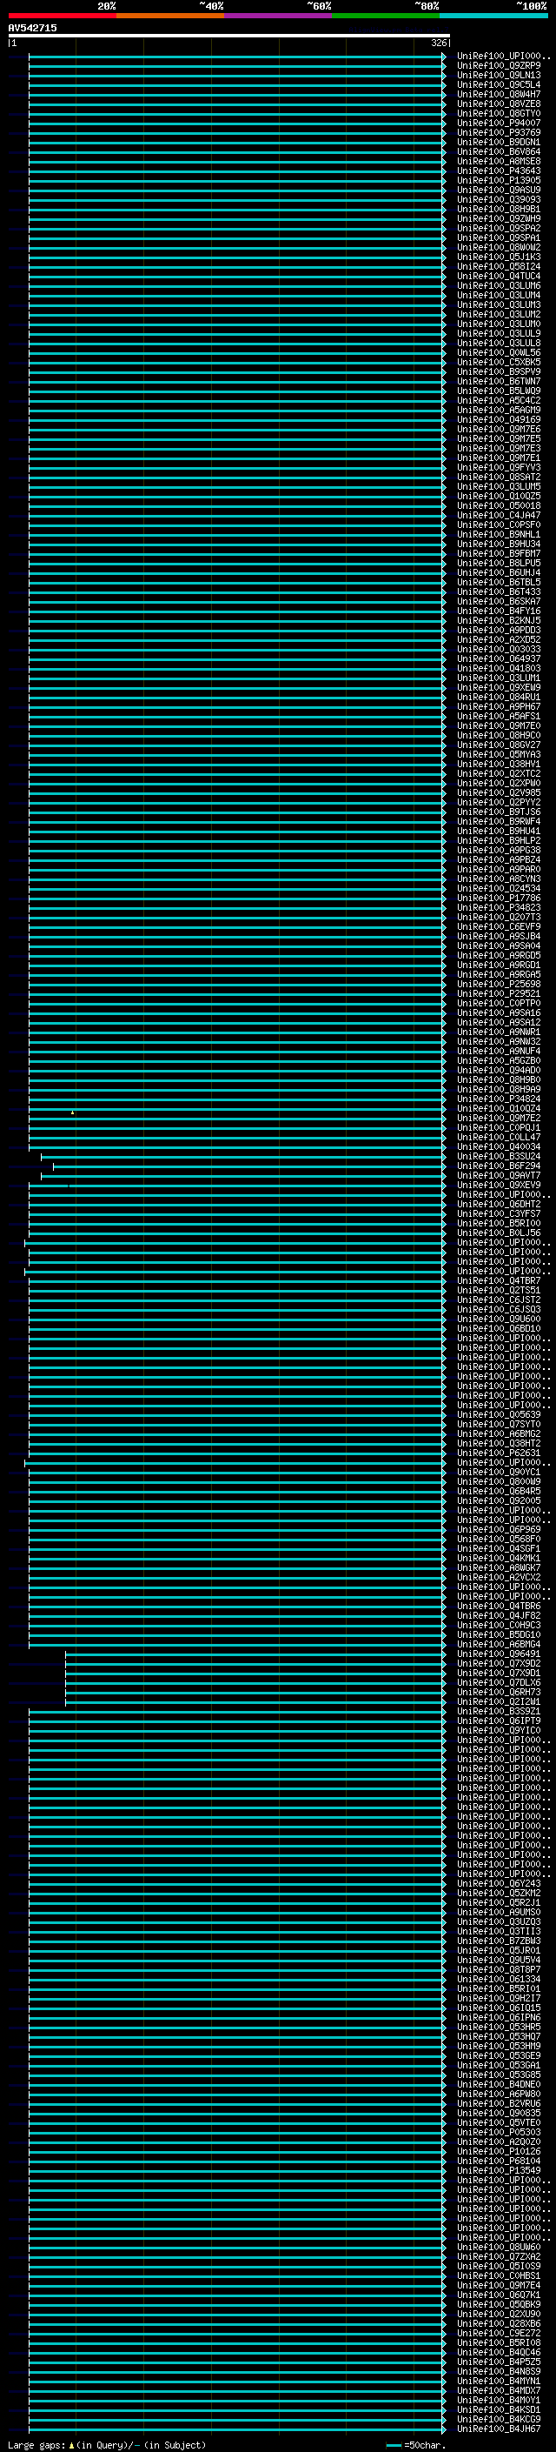556x2452 pixels.
Task: Select the UniRef100_Q10QZ5 alignment label
Action: click(x=499, y=497)
